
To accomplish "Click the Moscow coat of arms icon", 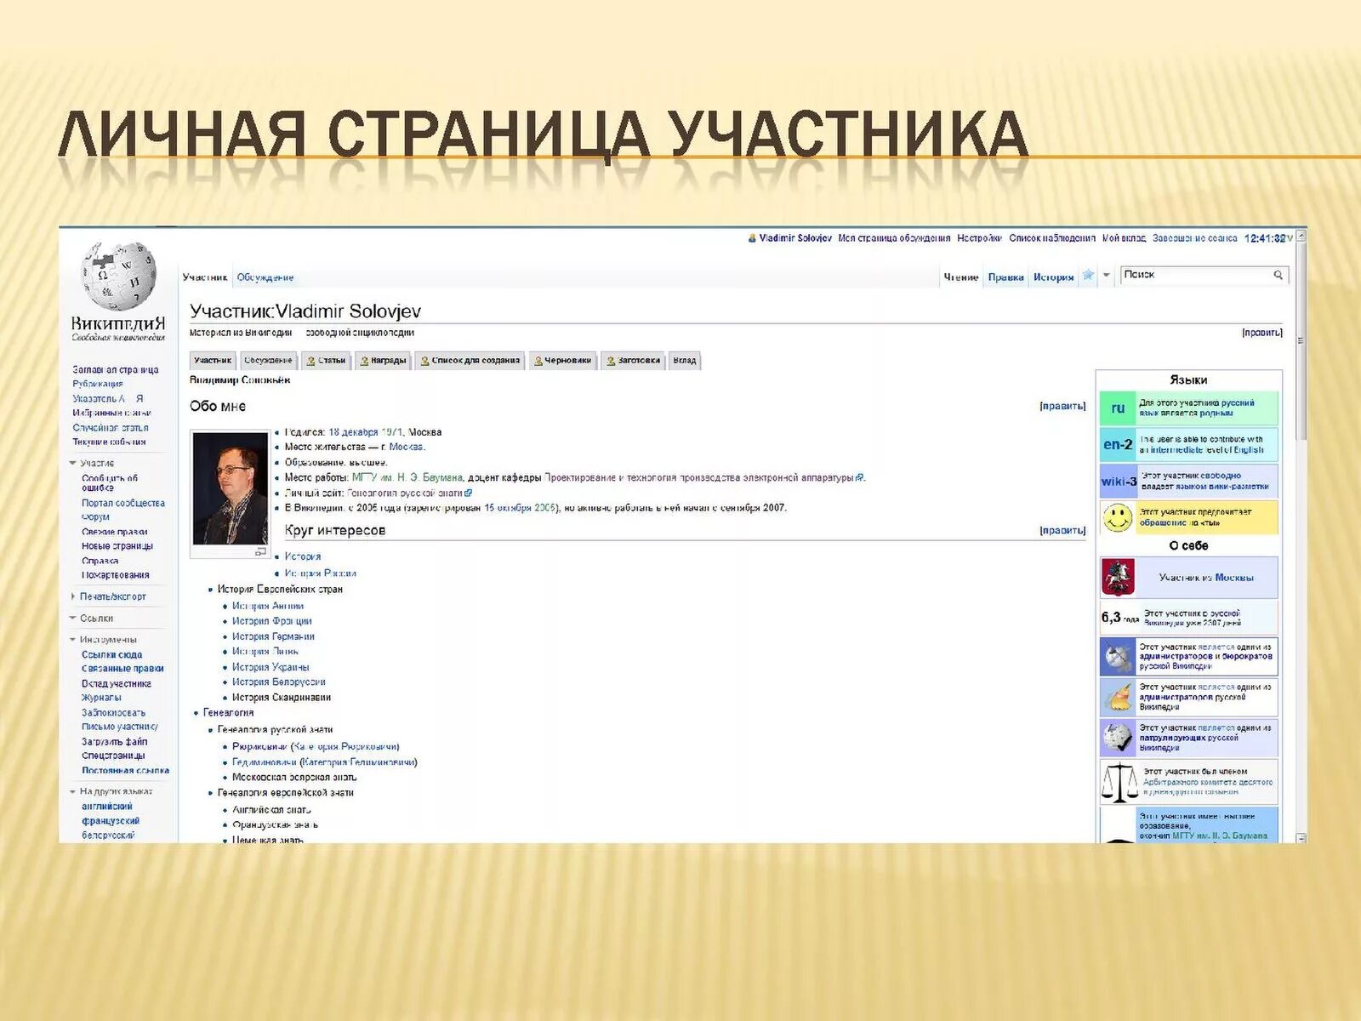I will [x=1118, y=578].
